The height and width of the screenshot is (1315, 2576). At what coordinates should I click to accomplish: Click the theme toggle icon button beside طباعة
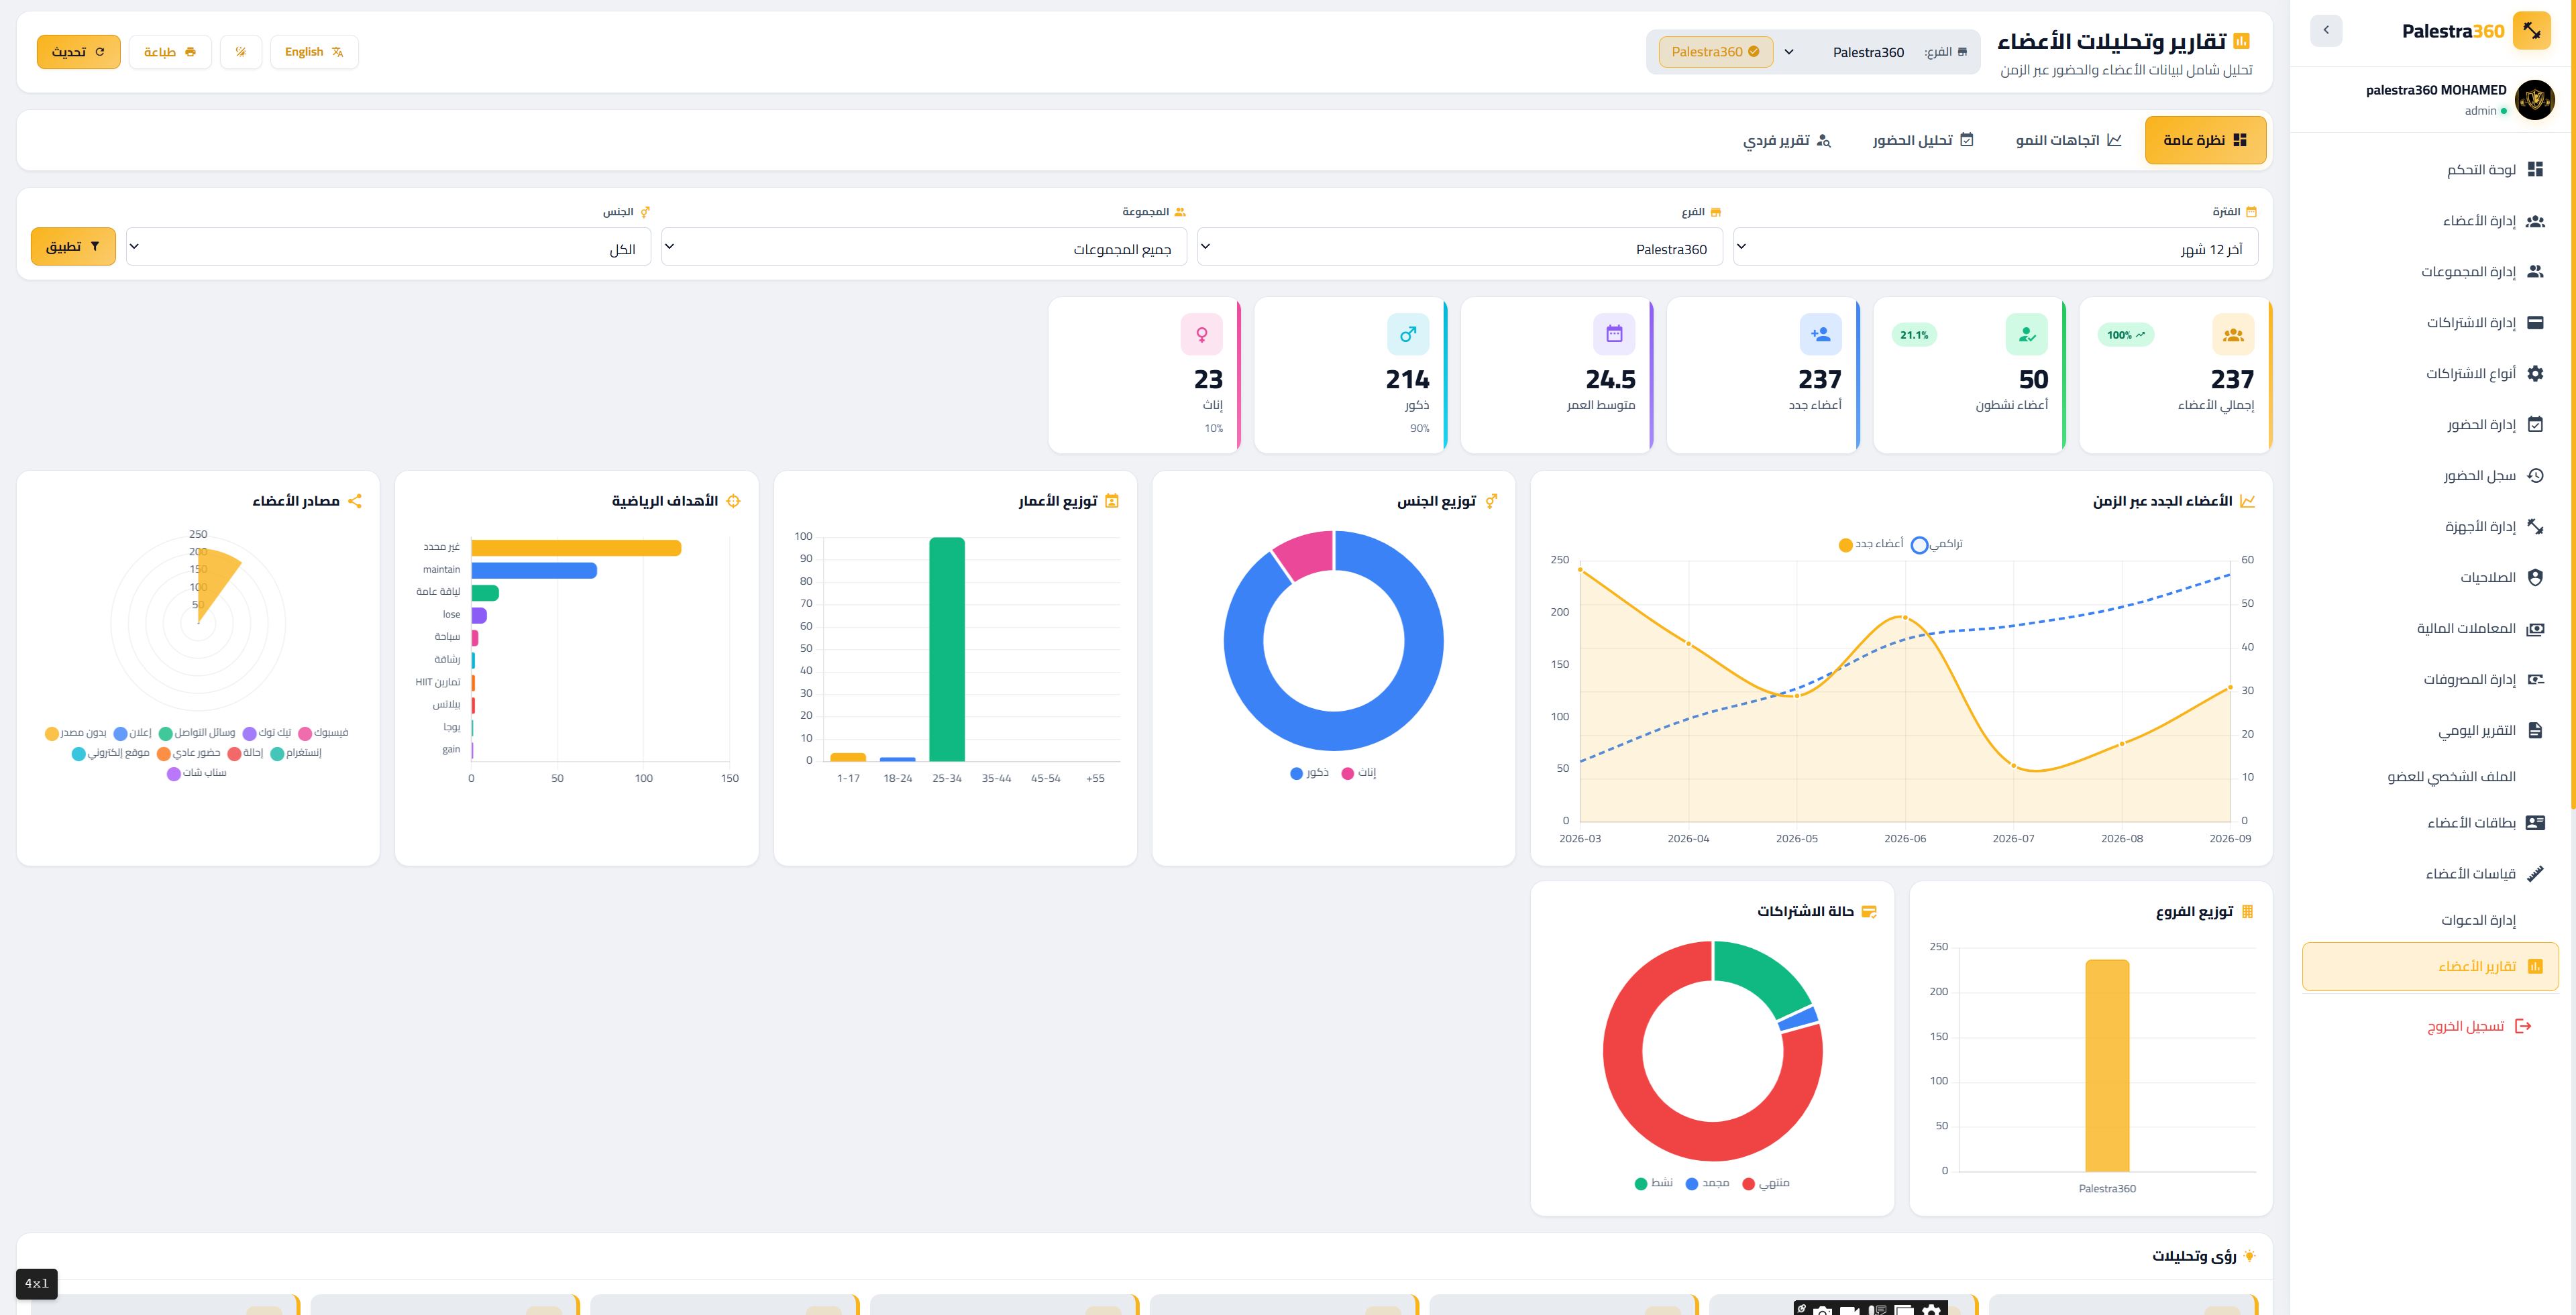241,52
